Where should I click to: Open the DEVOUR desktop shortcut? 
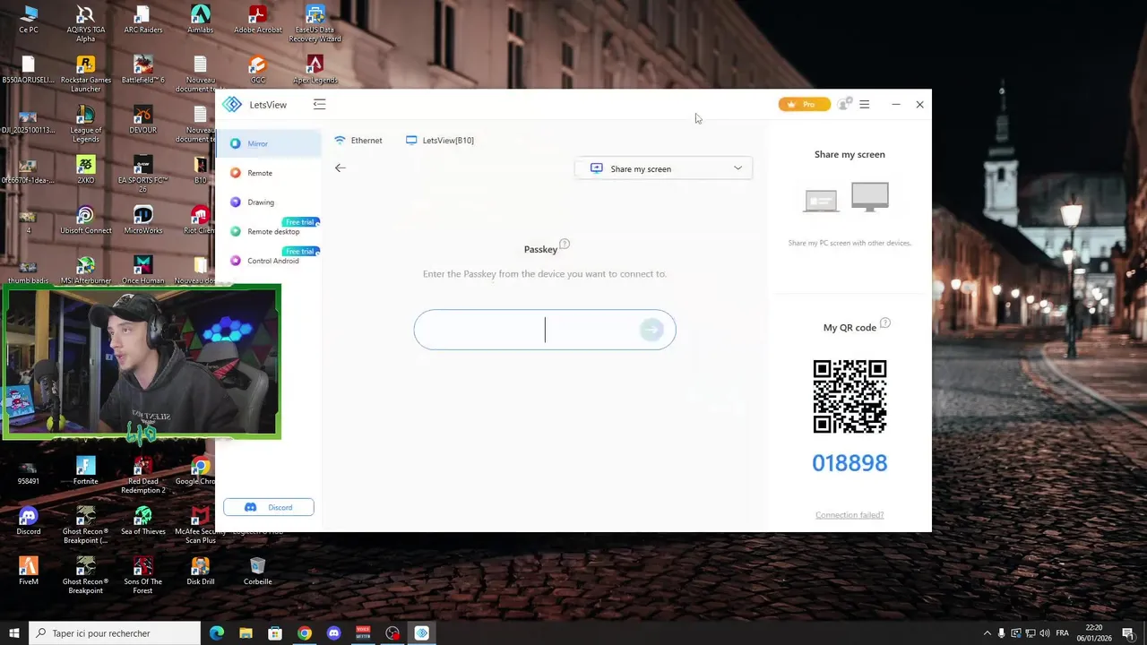[x=143, y=120]
